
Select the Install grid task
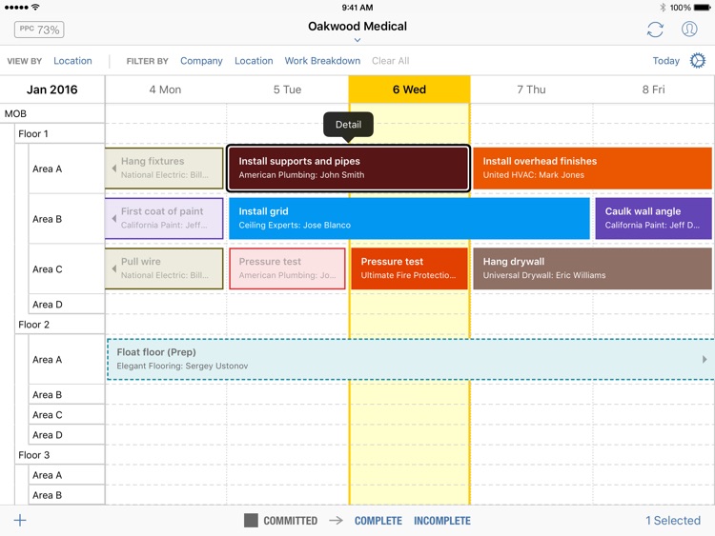409,219
